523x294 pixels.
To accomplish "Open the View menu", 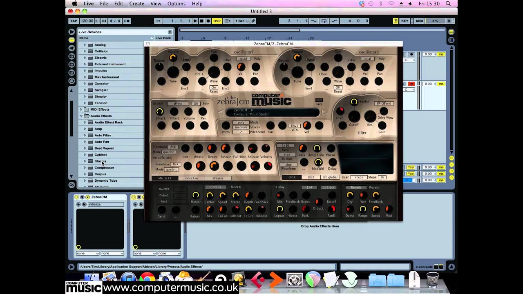I will [x=156, y=4].
